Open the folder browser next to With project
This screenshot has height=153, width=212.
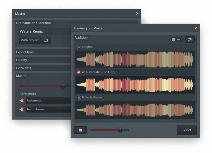(46, 40)
